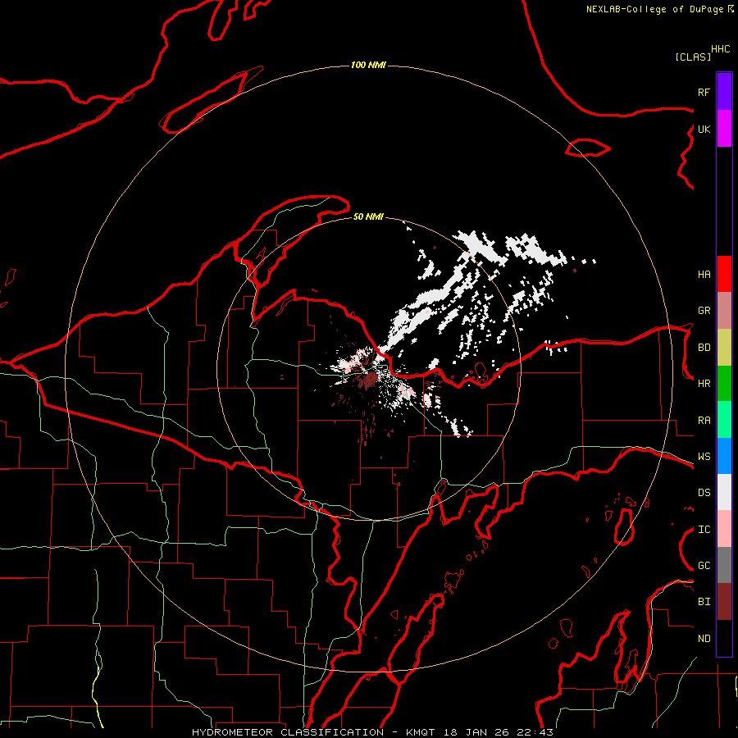
Task: Click the blue WS color swatch
Action: (724, 456)
